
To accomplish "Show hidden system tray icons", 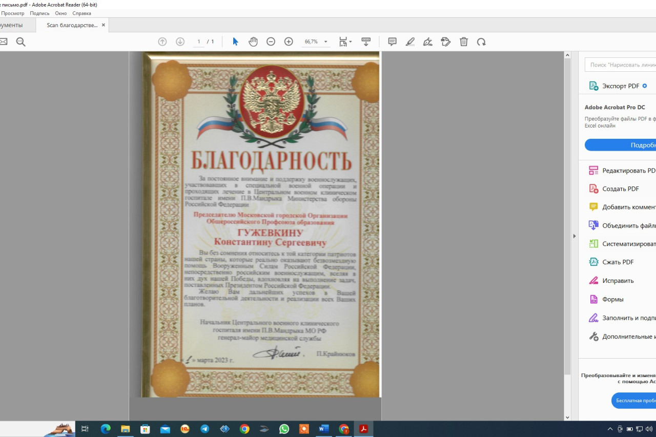I will 610,429.
